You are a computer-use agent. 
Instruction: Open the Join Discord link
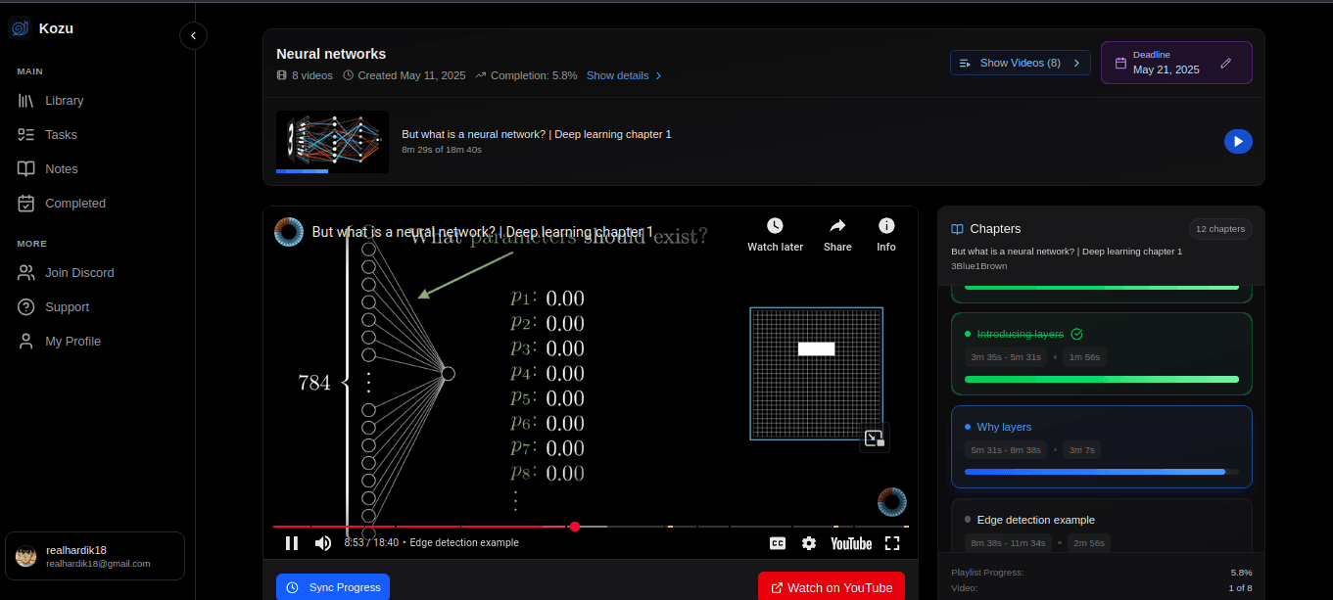click(78, 272)
